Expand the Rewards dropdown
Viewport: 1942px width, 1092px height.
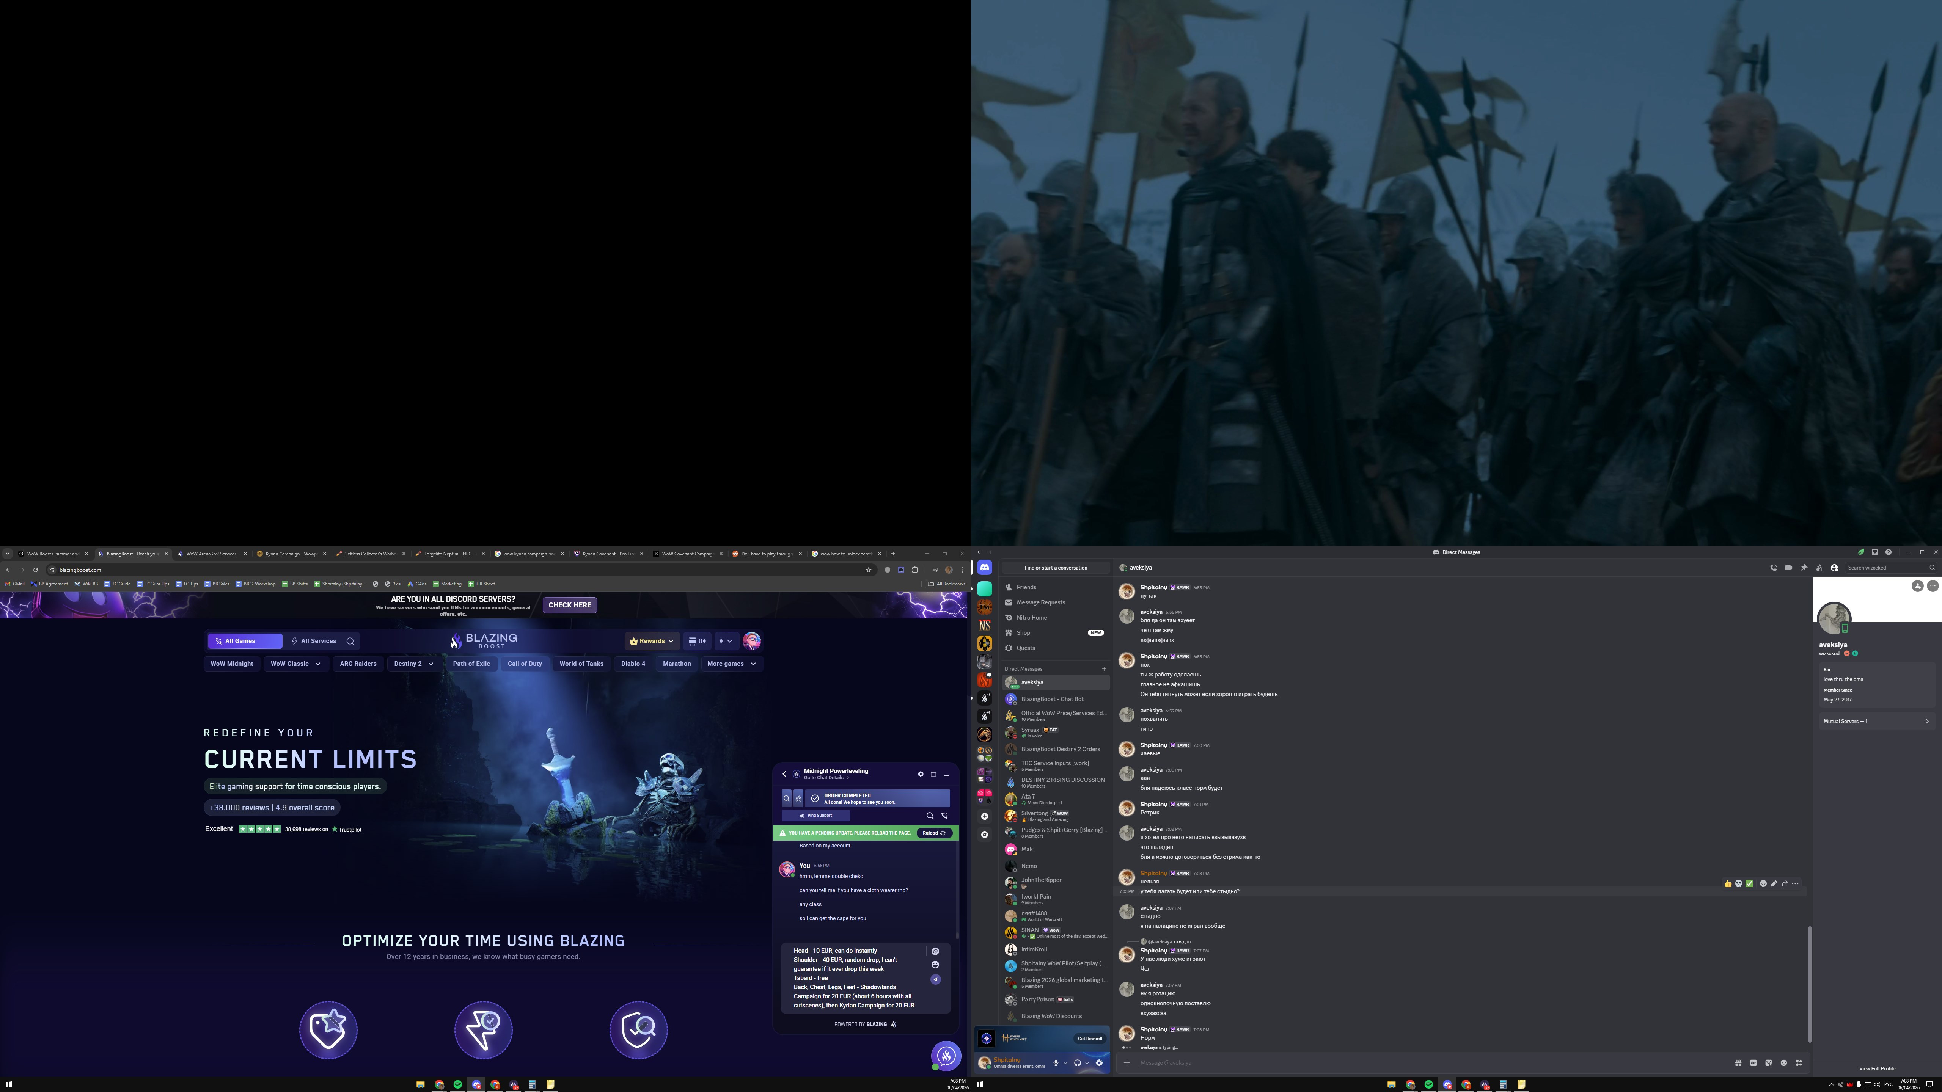pyautogui.click(x=652, y=641)
